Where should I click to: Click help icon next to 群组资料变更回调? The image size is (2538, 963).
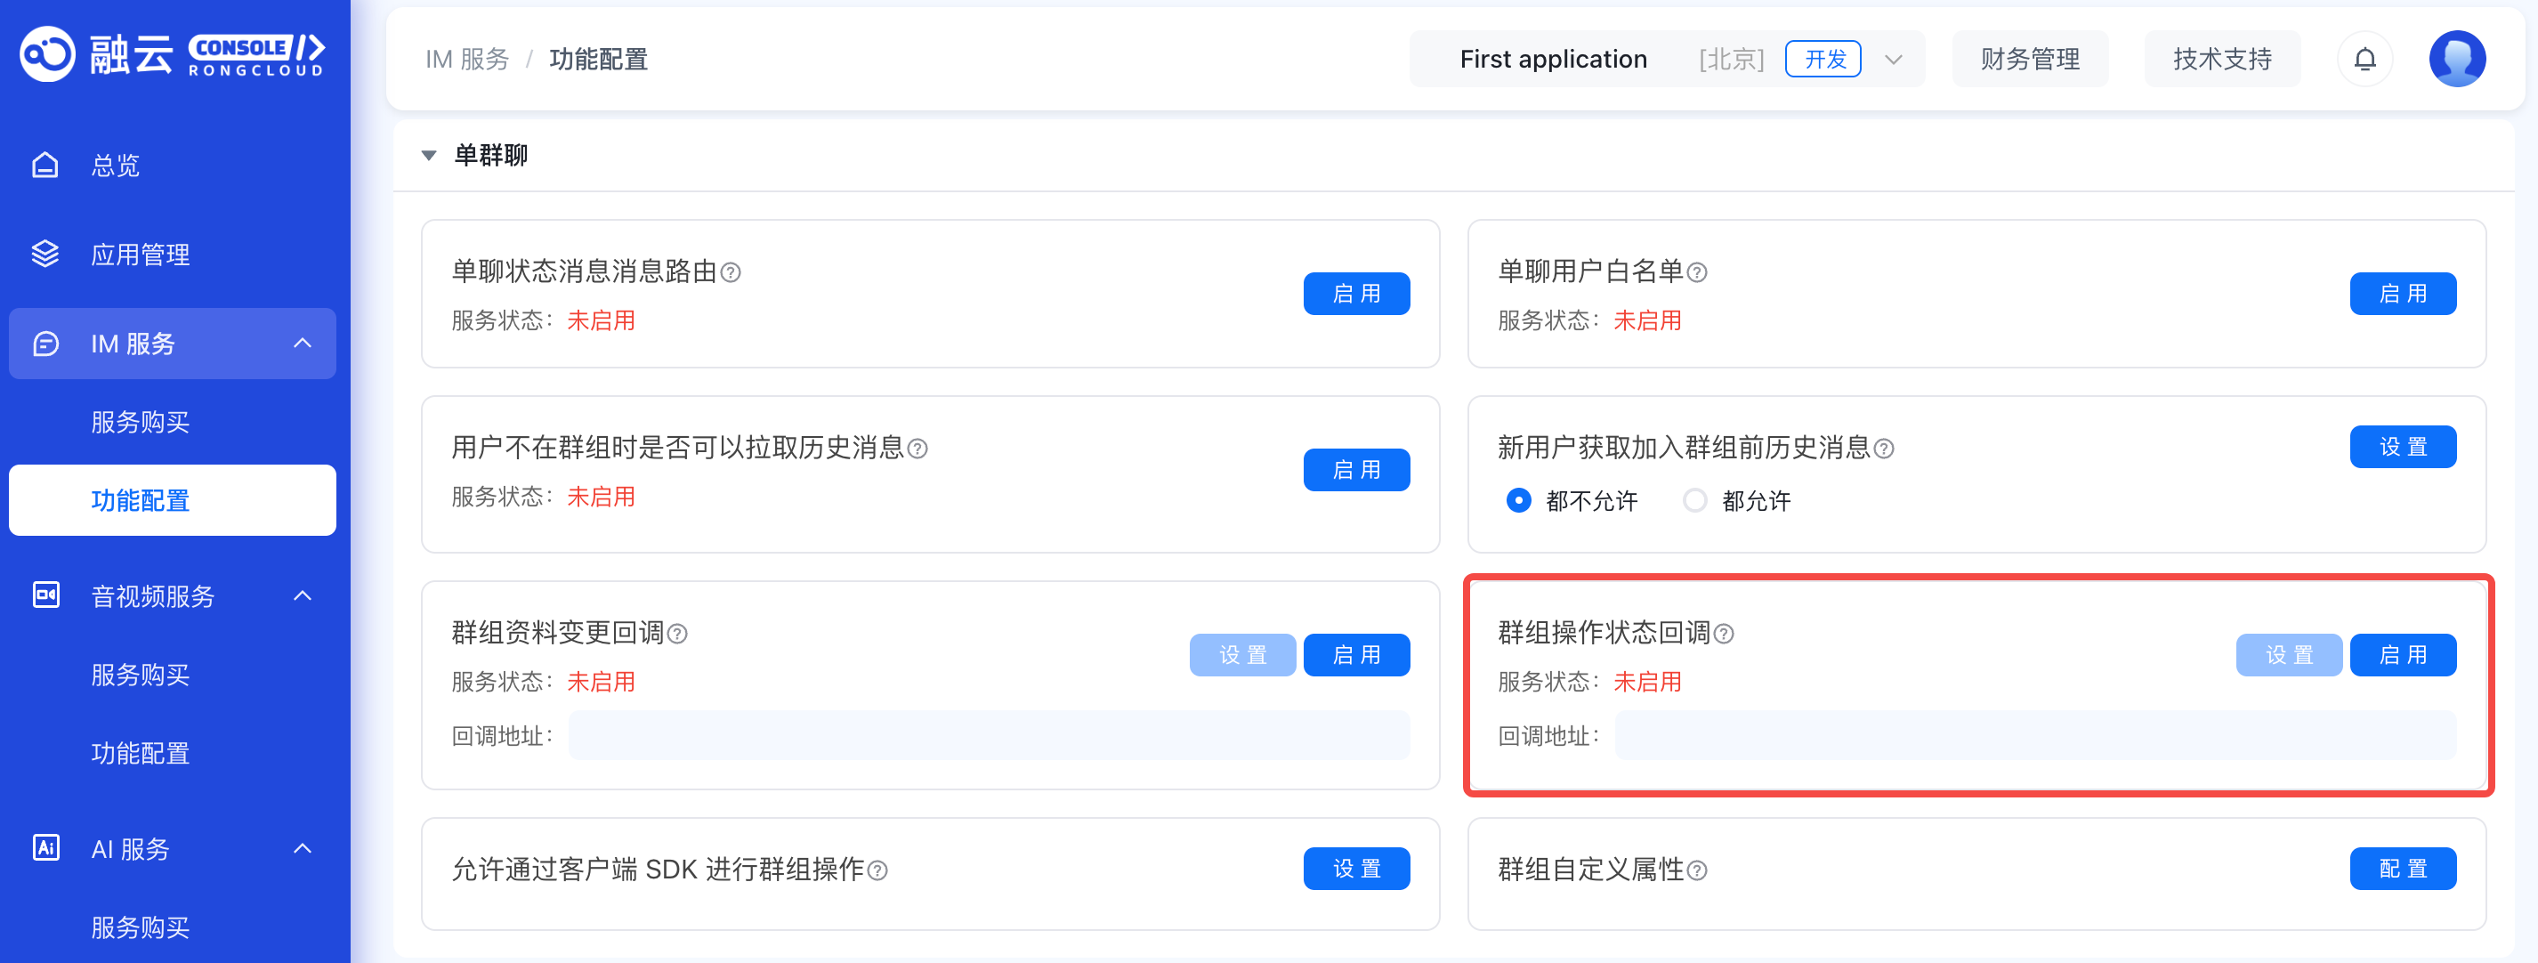(677, 634)
